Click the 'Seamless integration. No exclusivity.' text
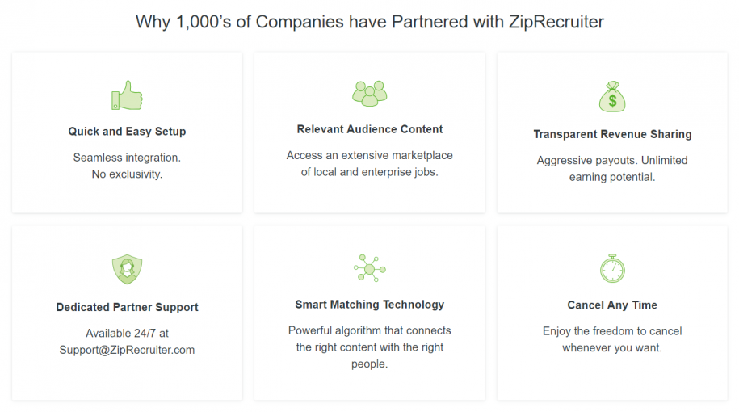Viewport: 739px width, 412px height. (x=127, y=166)
